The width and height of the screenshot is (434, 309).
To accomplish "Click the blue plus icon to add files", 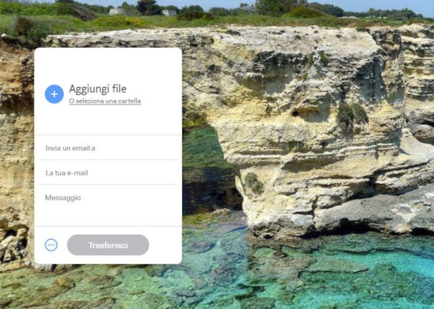I will click(x=54, y=94).
